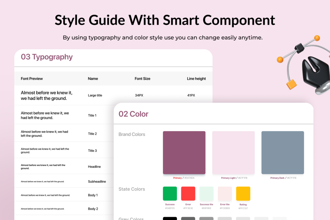Viewport: 330px width, 220px height.
Task: Click the font preview text in Large title row
Action: (x=46, y=95)
